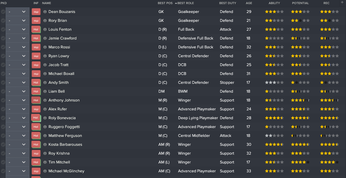Click Hol status badge on Tim Mitchell's row

pyautogui.click(x=36, y=162)
